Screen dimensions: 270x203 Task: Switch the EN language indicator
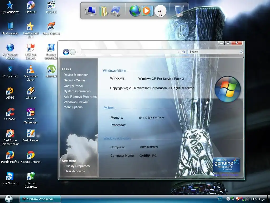220,199
